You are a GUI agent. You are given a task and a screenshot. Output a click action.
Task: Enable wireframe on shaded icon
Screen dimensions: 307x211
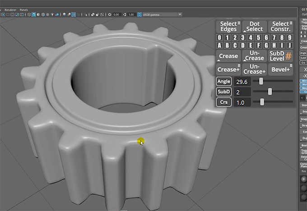coord(43,15)
